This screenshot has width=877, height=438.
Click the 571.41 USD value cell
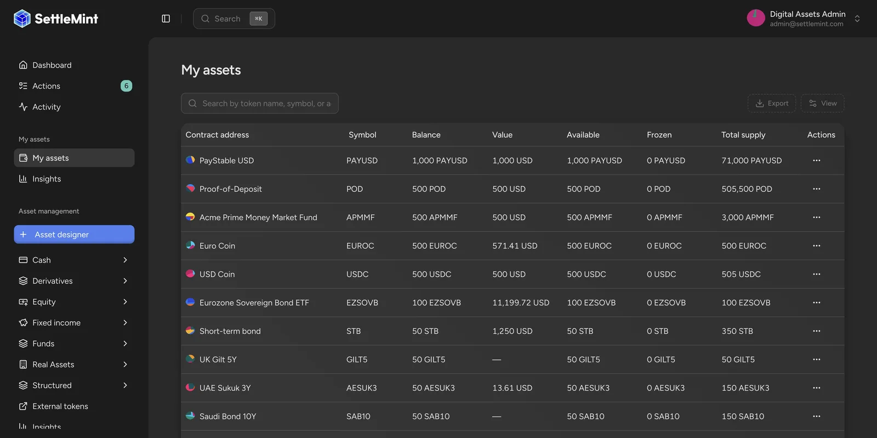click(515, 246)
